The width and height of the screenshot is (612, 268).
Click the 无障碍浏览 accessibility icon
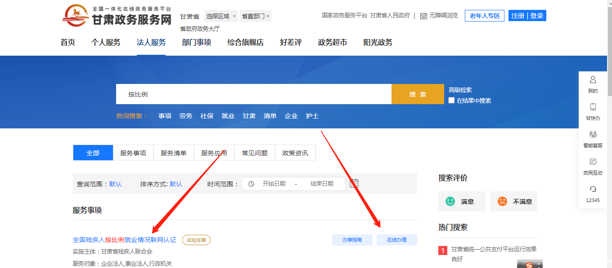(x=423, y=15)
